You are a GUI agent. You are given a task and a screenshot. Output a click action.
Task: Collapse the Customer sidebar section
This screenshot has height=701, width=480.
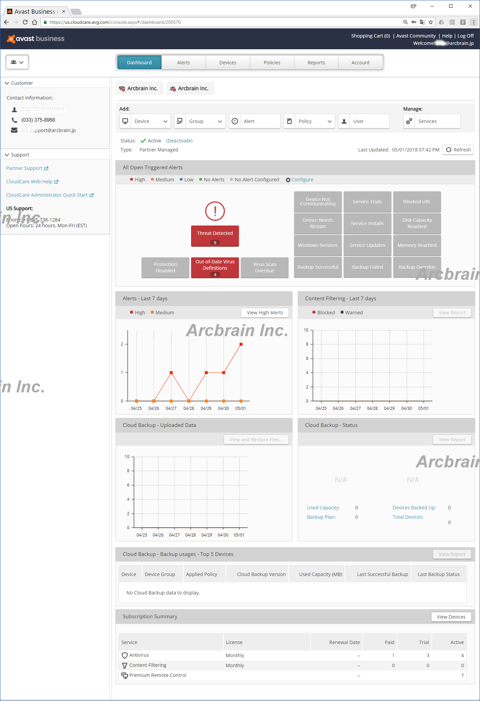(x=7, y=83)
